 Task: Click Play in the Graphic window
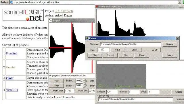pos(56,81)
